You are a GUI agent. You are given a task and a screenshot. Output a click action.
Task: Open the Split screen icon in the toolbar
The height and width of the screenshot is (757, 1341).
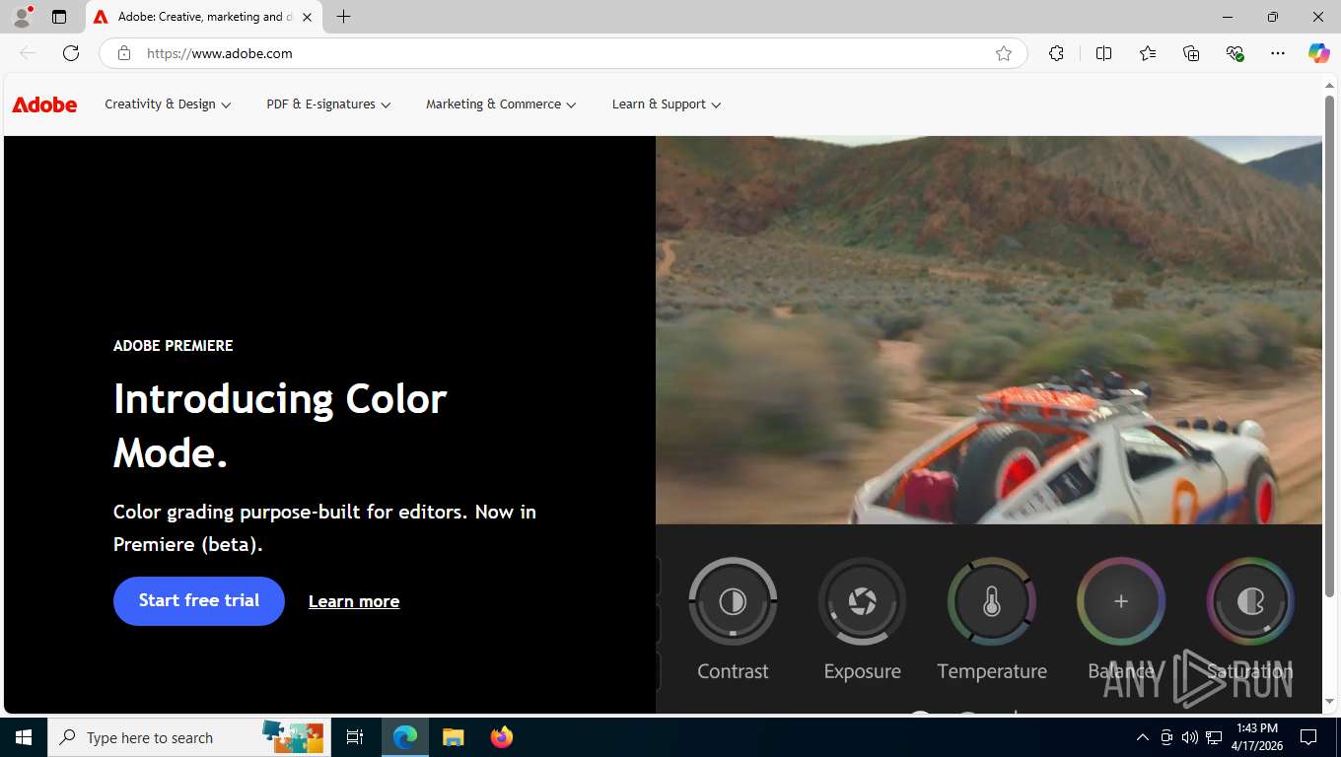(1103, 53)
